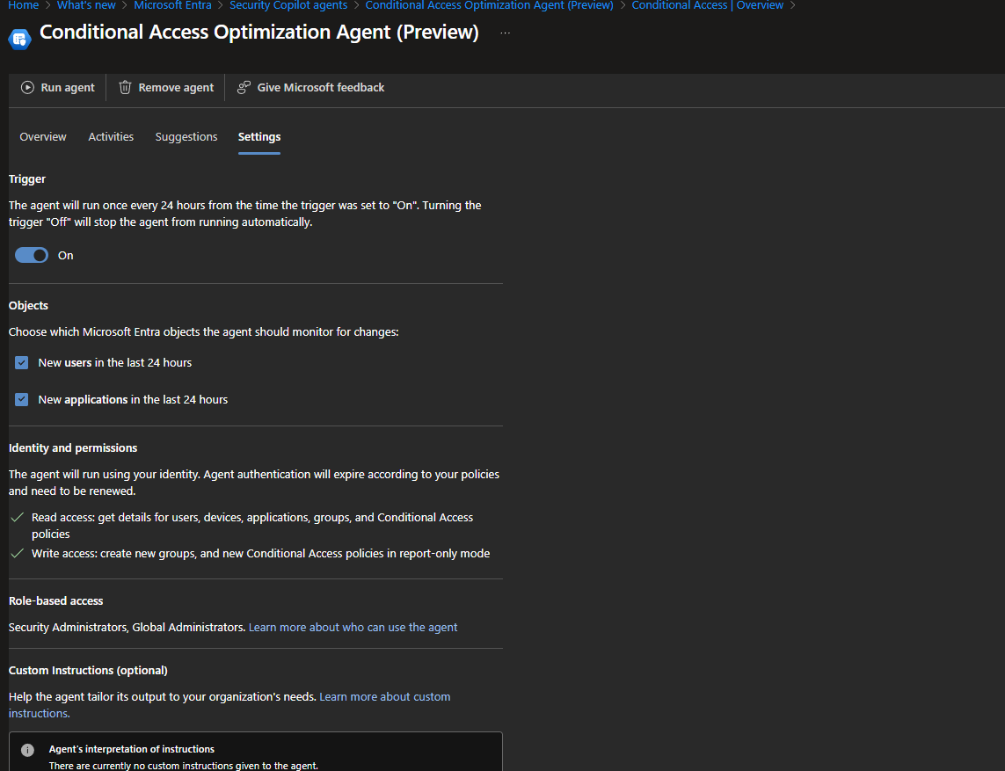This screenshot has height=771, width=1005.
Task: Open Learn more about who can use the agent
Action: click(352, 627)
